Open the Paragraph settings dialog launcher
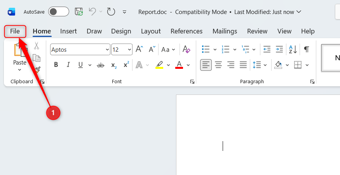The image size is (340, 175). click(312, 82)
